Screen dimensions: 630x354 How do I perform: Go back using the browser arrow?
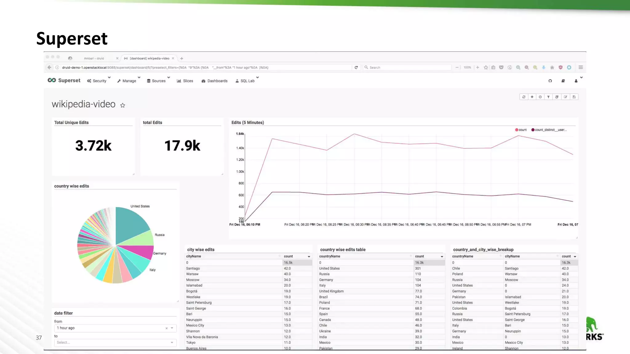coord(49,67)
